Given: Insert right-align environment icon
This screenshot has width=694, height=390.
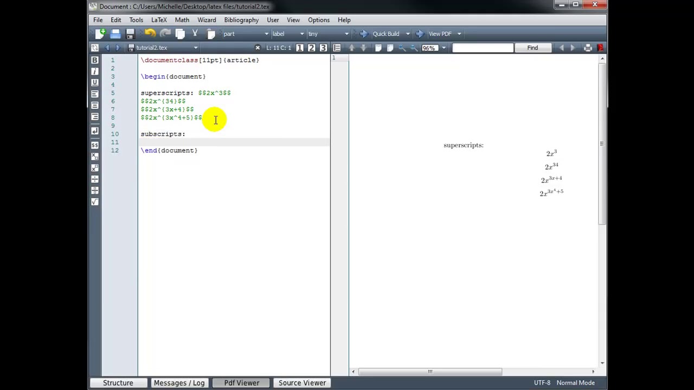Looking at the screenshot, I should [x=95, y=116].
